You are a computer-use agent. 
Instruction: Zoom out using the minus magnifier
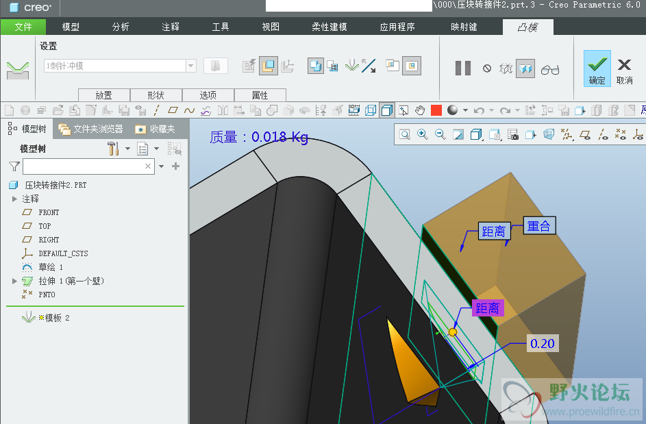(x=440, y=134)
